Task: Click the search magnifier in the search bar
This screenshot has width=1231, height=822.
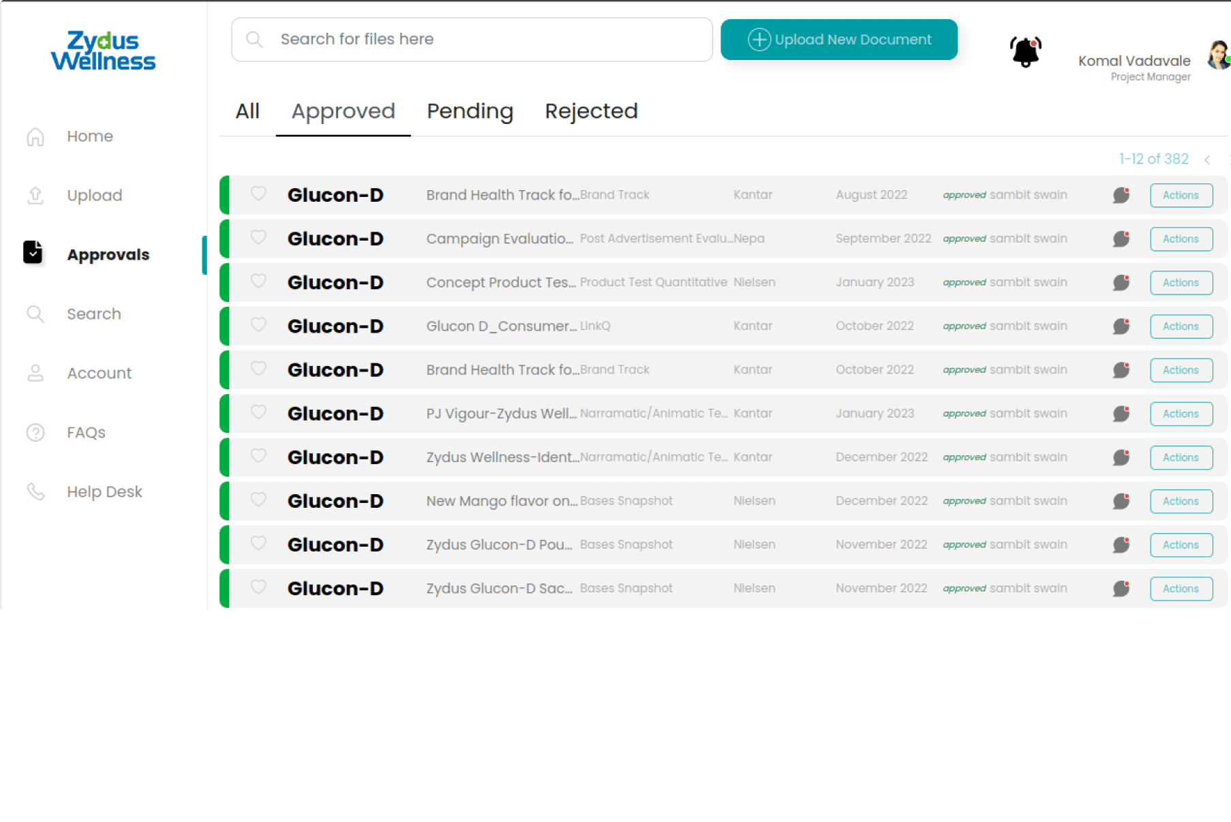Action: (254, 40)
